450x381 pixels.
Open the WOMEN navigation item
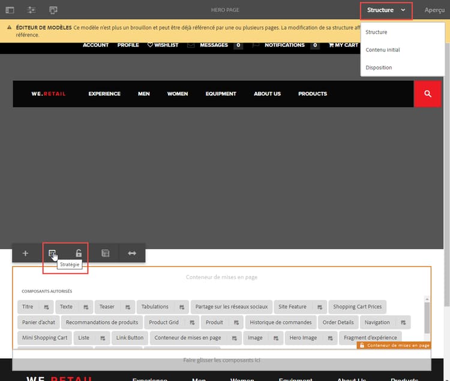click(x=178, y=94)
